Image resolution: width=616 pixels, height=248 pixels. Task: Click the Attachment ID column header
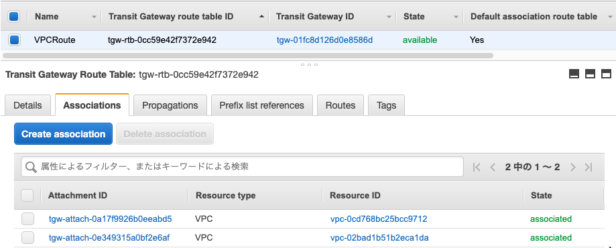pyautogui.click(x=78, y=195)
